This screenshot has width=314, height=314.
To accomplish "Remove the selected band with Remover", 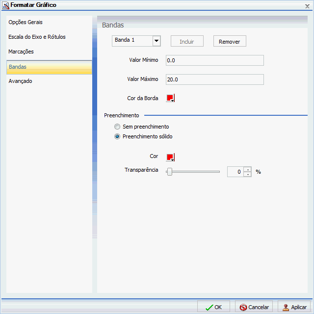I will point(230,41).
